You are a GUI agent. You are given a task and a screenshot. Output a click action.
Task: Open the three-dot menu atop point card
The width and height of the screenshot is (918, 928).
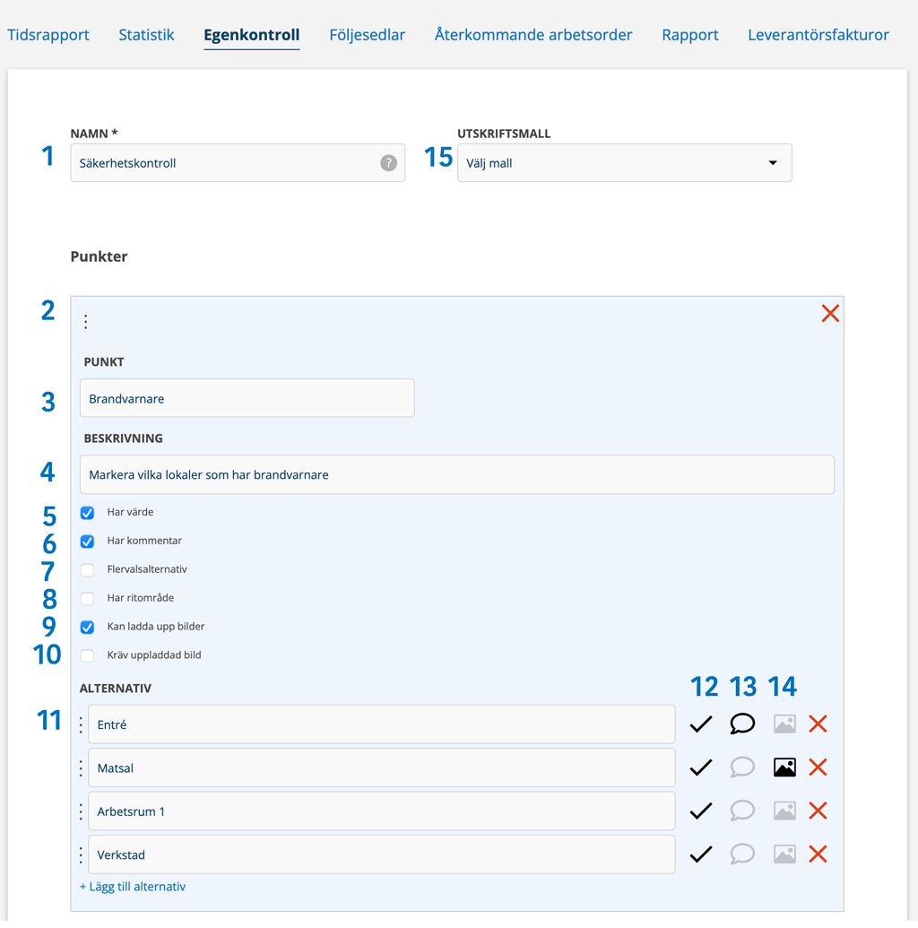[x=86, y=321]
